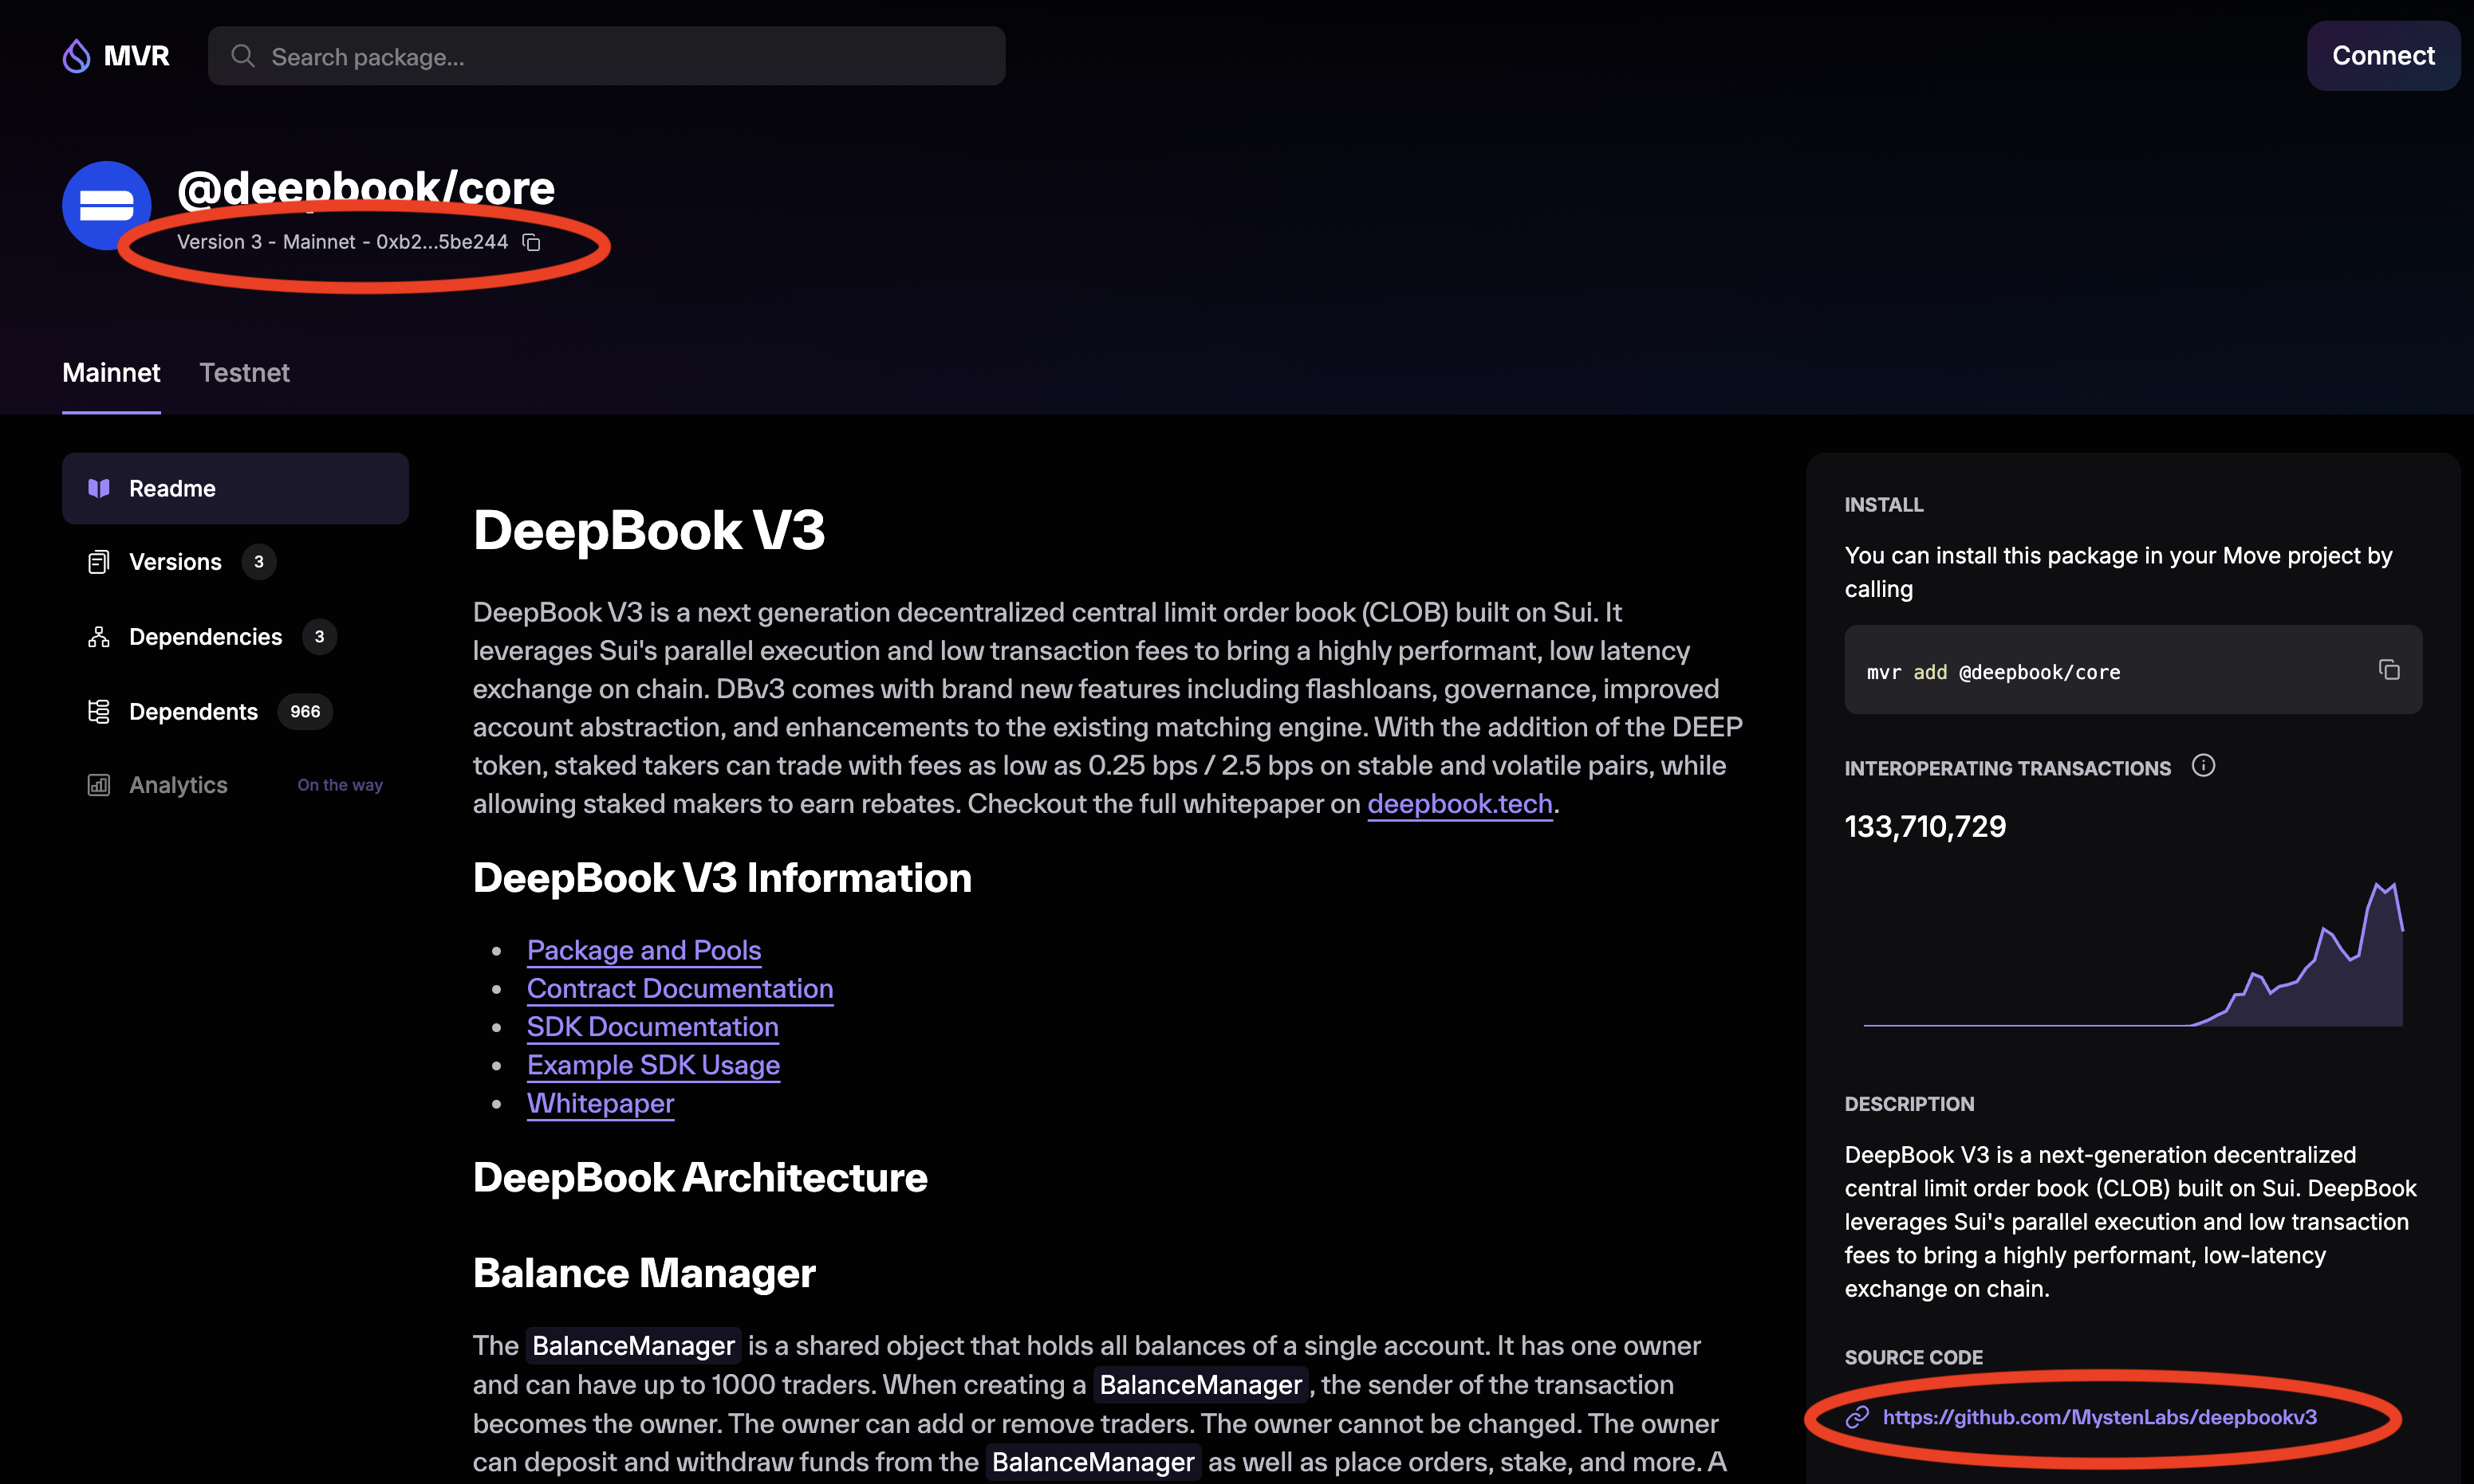The height and width of the screenshot is (1484, 2474).
Task: Visit the MystenLabs deepbookv3 GitHub repository
Action: 2099,1417
